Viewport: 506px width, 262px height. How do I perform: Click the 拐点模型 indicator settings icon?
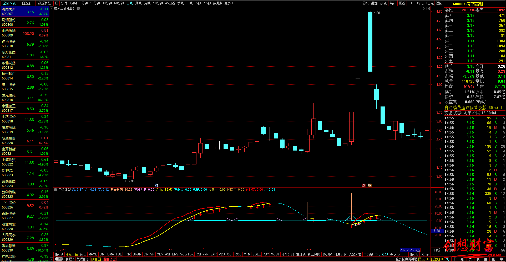[x=55, y=190]
